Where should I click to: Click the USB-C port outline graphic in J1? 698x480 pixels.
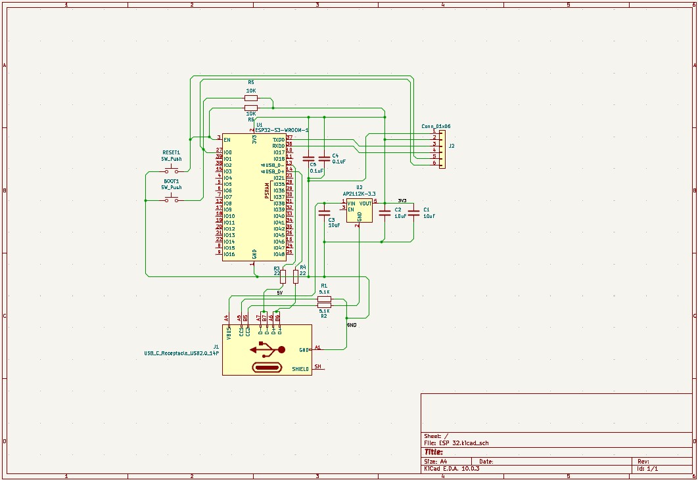tap(267, 368)
